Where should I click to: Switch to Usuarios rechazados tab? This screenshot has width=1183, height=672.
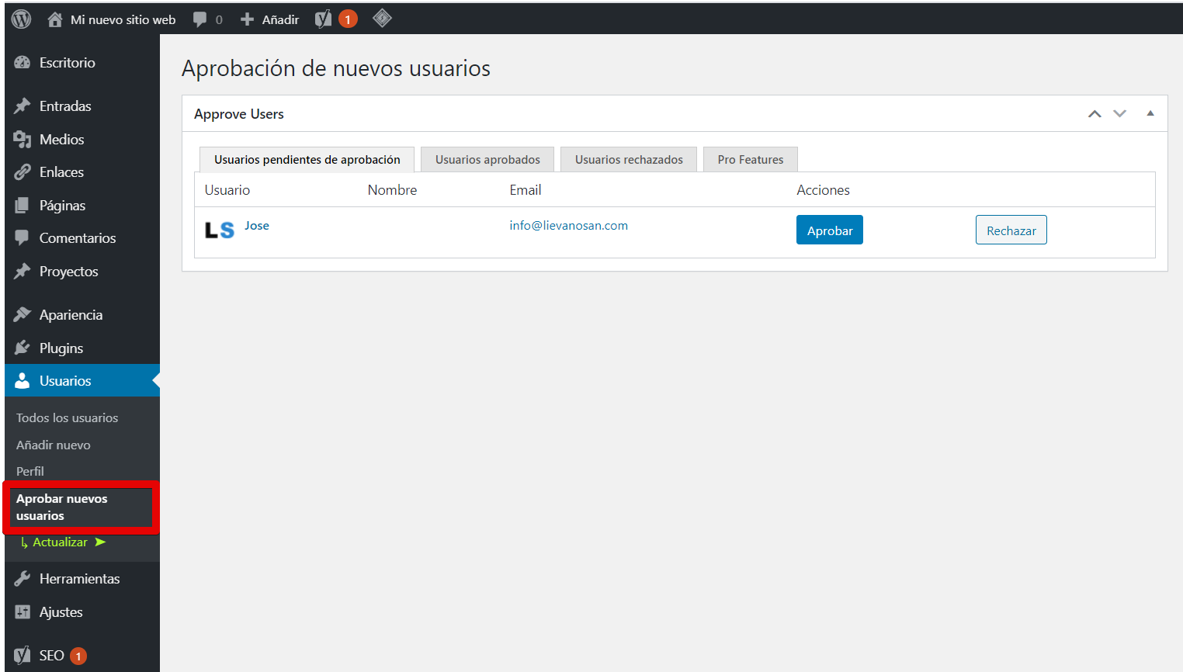click(x=629, y=159)
